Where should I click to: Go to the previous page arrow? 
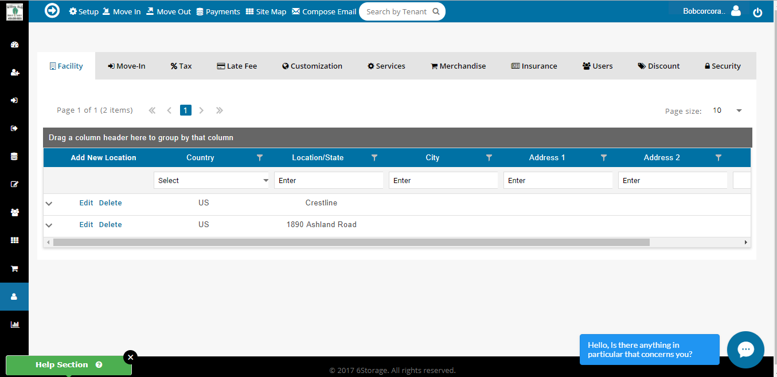tap(169, 110)
